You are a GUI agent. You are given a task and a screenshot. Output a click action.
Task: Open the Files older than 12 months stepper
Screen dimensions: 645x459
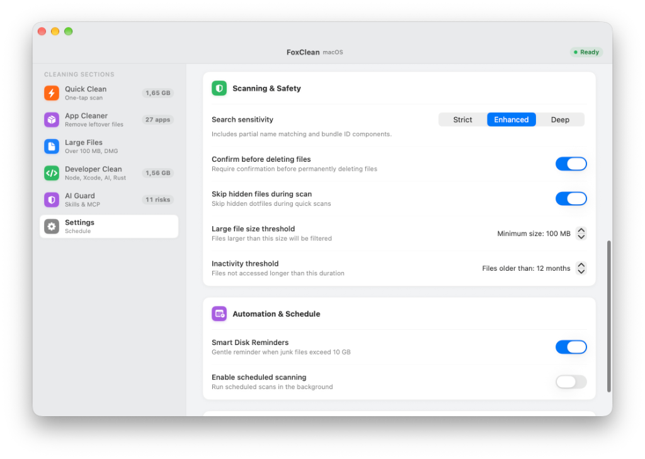581,269
